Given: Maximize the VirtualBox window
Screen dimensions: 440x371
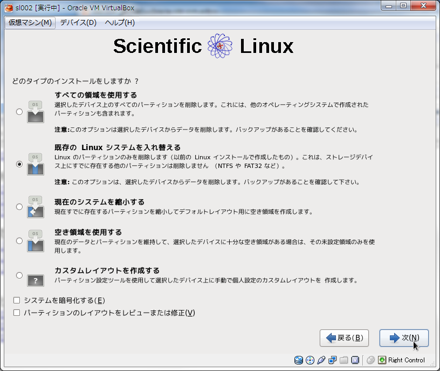Looking at the screenshot, I should [403, 6].
